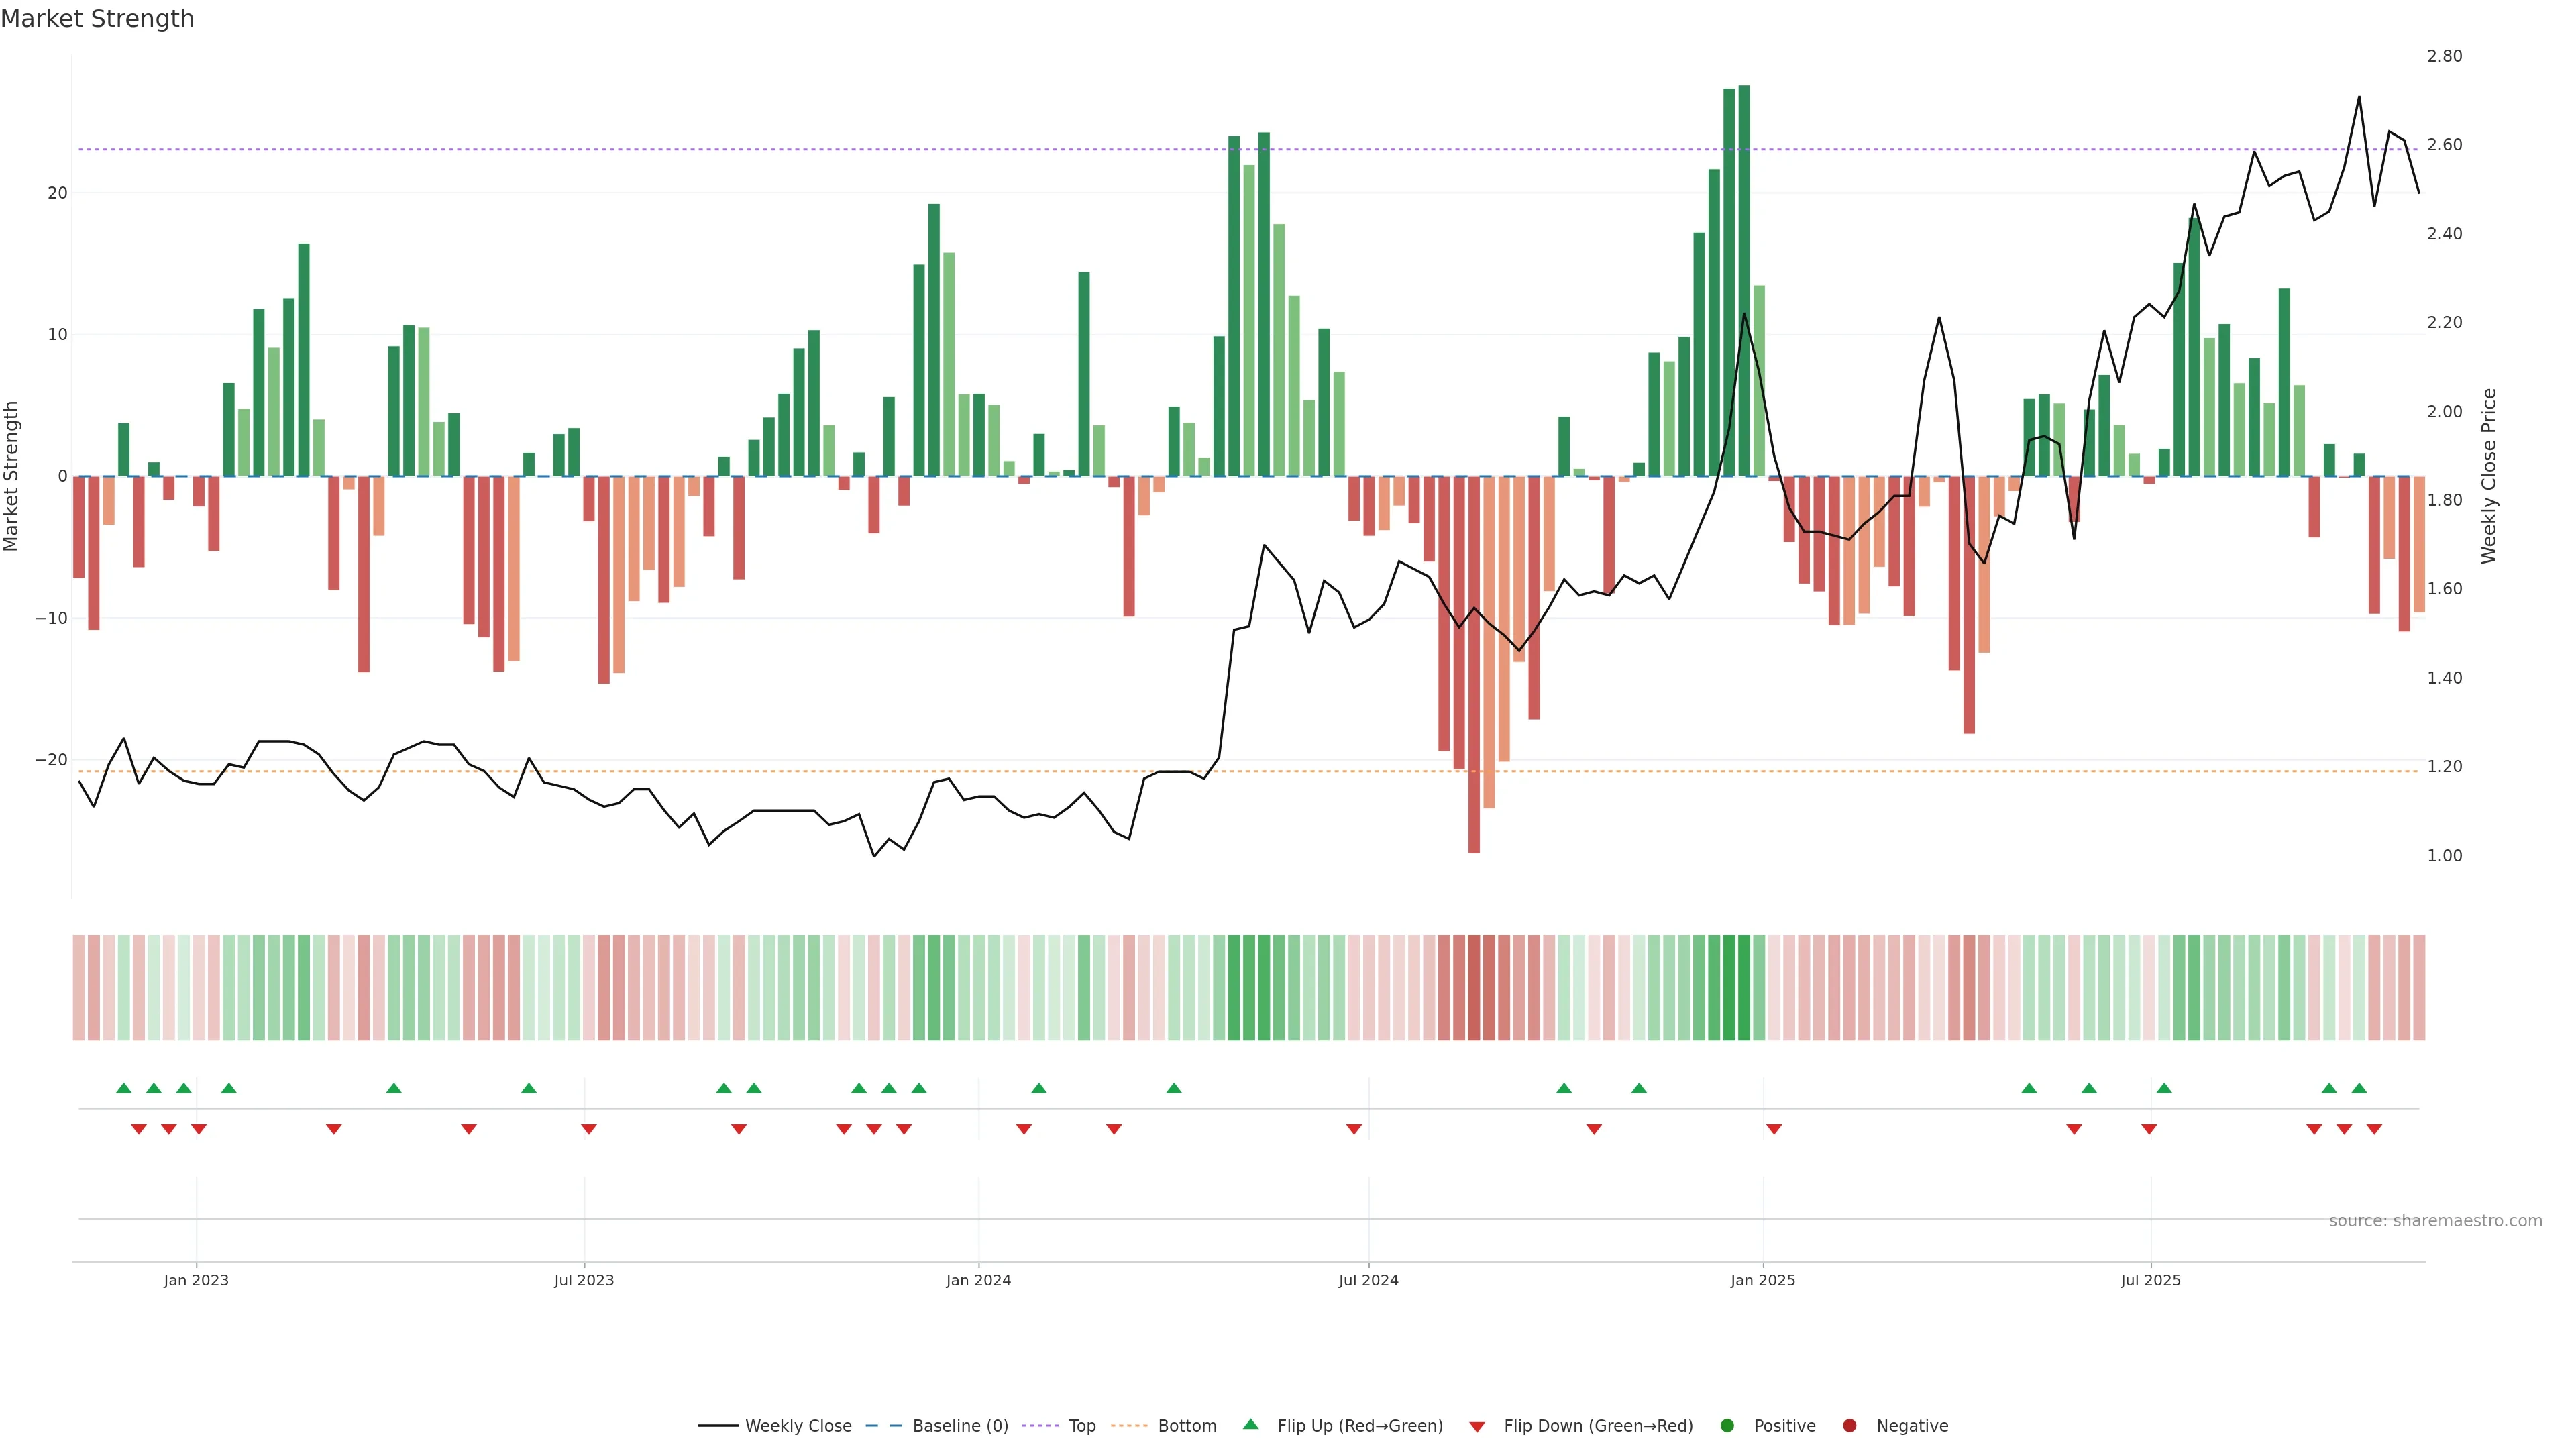Click the Jul 2025 x-axis label

2150,1280
